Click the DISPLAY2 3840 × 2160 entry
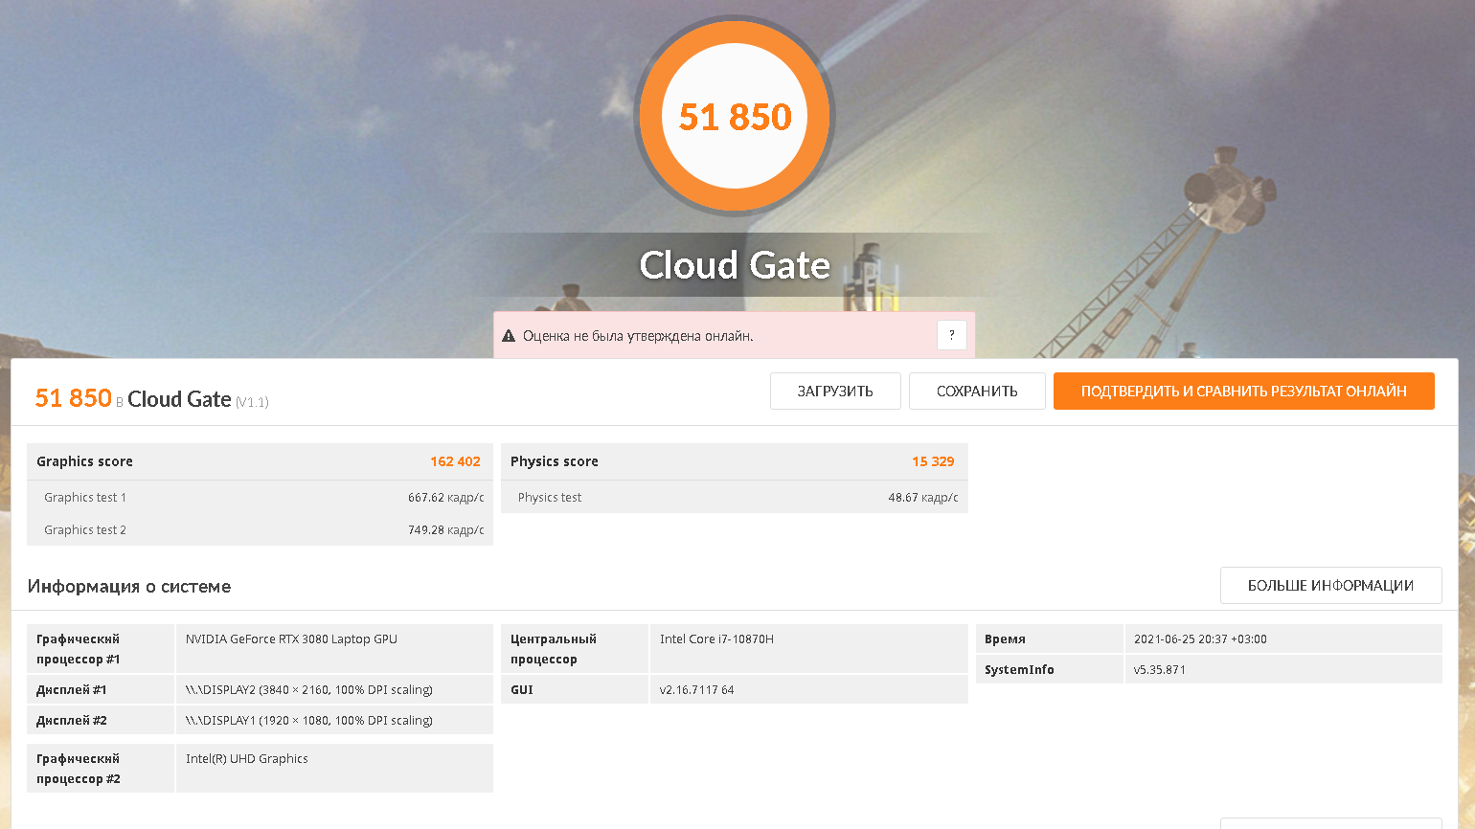The image size is (1475, 829). (309, 689)
